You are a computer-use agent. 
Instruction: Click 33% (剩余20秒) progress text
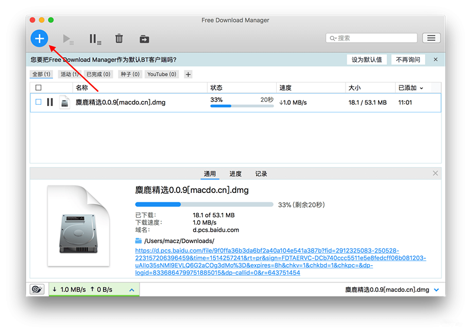click(301, 205)
